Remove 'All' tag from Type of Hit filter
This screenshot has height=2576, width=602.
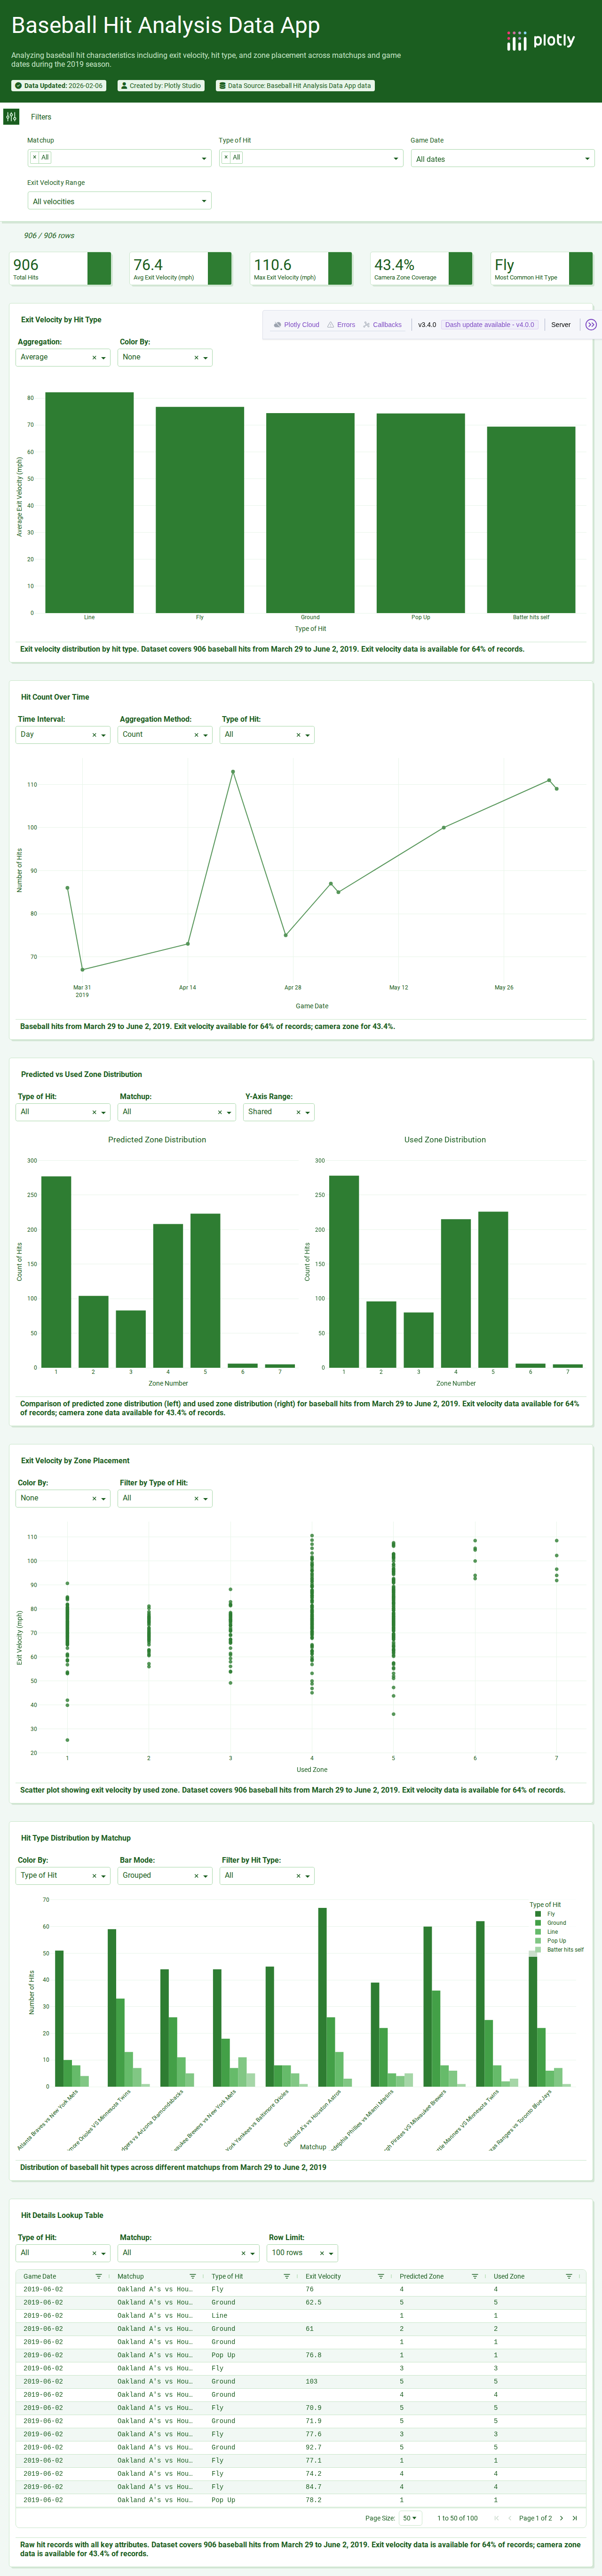click(226, 158)
